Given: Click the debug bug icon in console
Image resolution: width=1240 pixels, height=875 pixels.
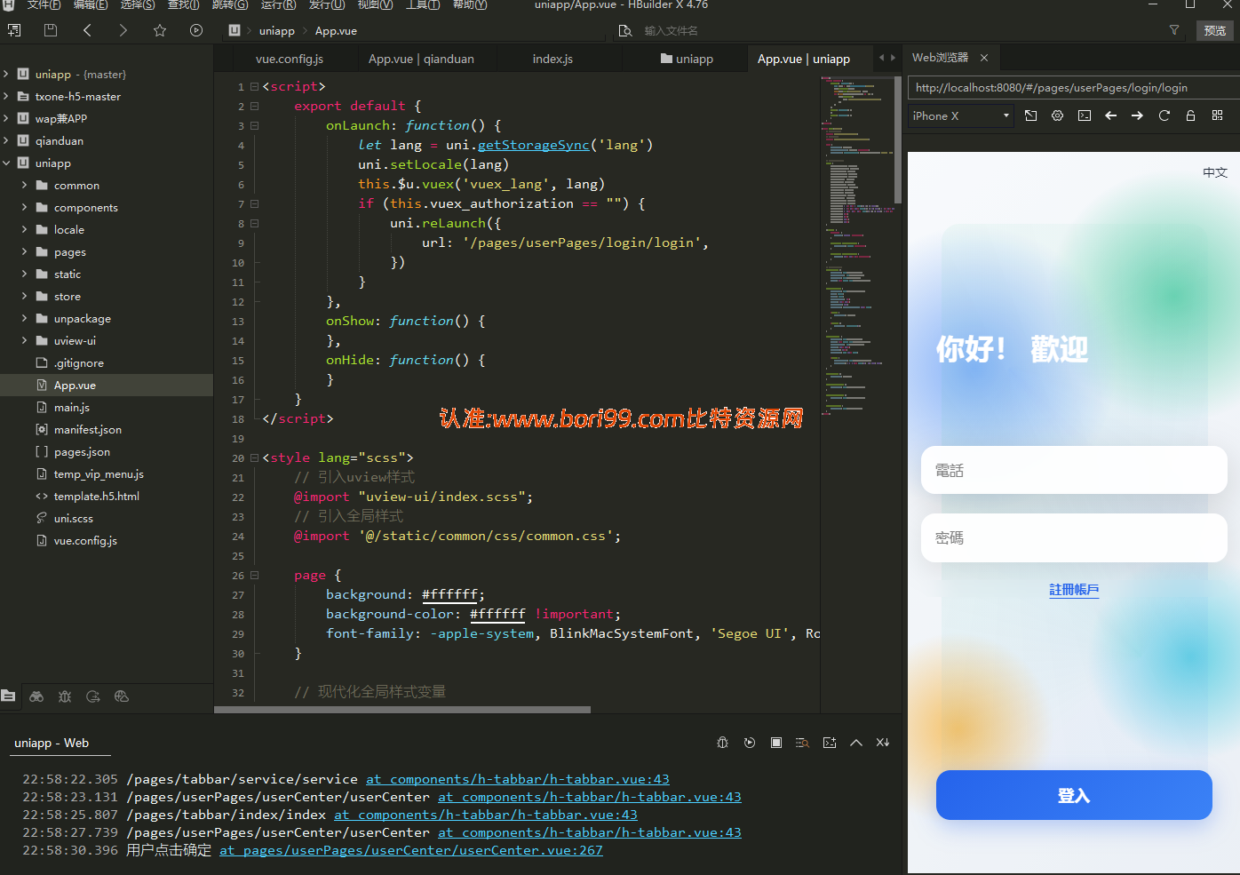Looking at the screenshot, I should click(x=722, y=743).
